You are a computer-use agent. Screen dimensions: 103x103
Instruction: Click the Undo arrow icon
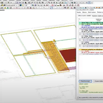pos(11,3)
